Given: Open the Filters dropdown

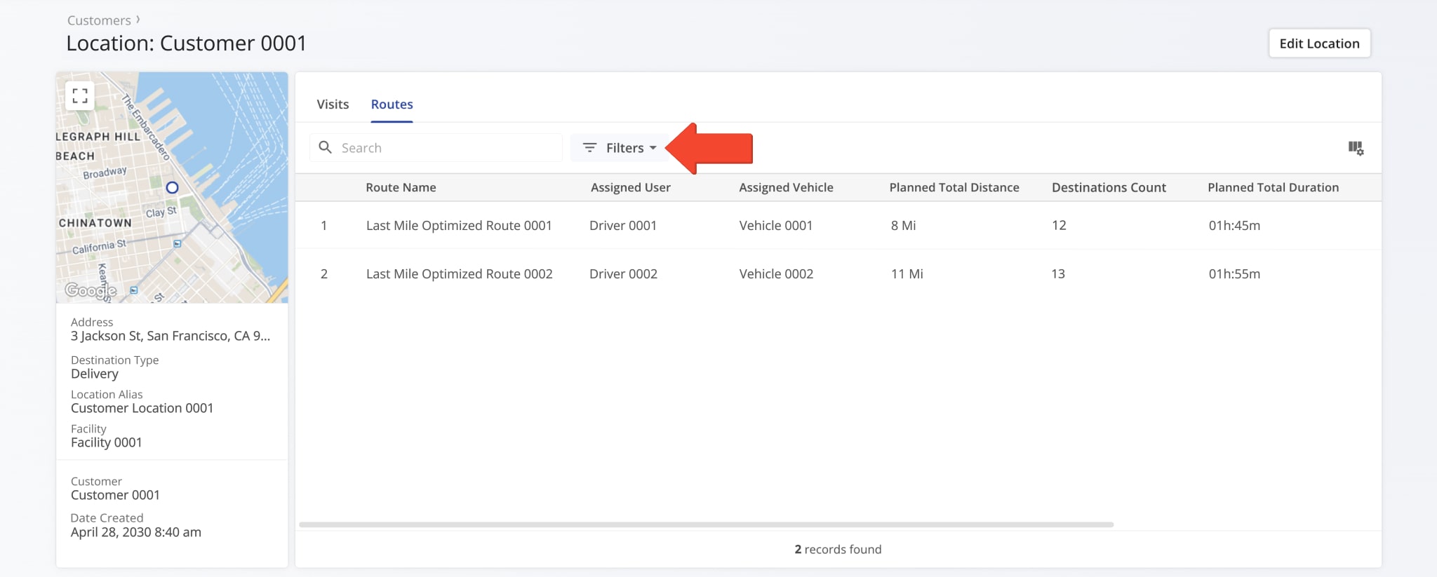Looking at the screenshot, I should [x=621, y=148].
